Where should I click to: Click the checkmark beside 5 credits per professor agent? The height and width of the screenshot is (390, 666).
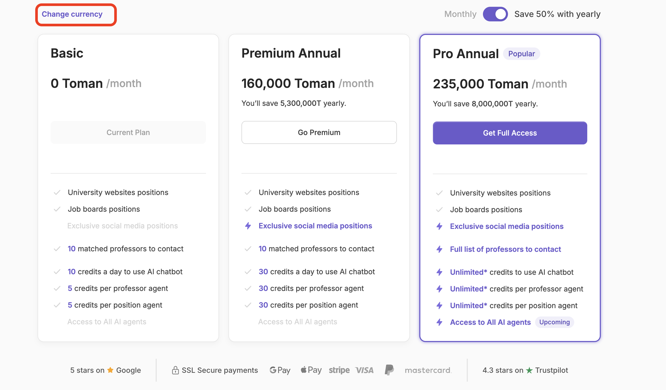tap(57, 288)
